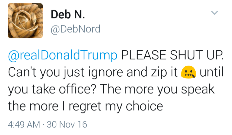Click the zipper-mouth face emoji
The image size is (232, 135).
click(x=189, y=73)
